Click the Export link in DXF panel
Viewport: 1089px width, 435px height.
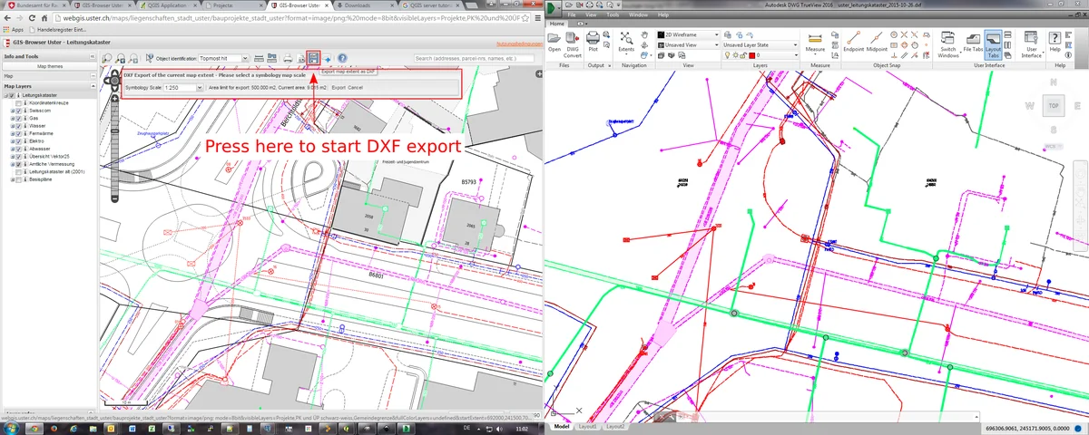coord(338,88)
